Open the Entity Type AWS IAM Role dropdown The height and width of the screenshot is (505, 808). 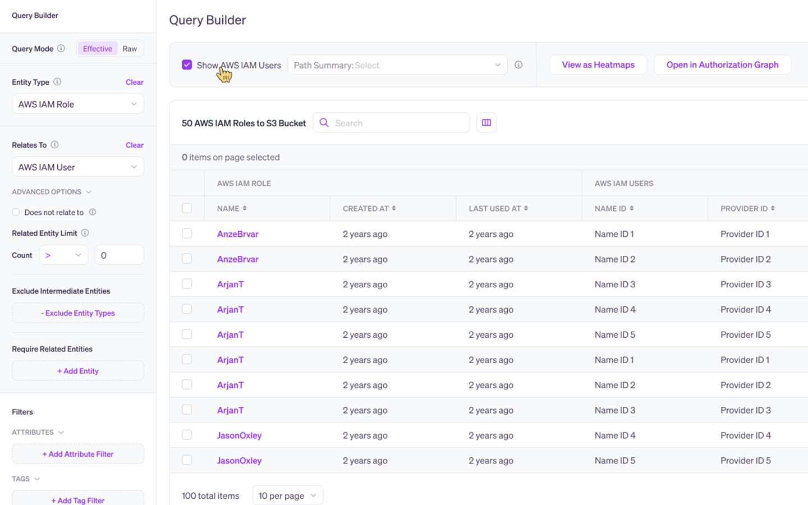(x=78, y=104)
